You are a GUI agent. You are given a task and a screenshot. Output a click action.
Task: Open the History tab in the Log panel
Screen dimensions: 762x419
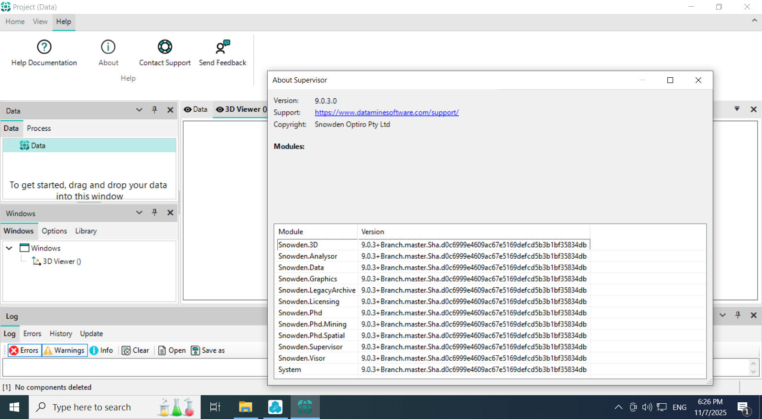click(x=61, y=334)
